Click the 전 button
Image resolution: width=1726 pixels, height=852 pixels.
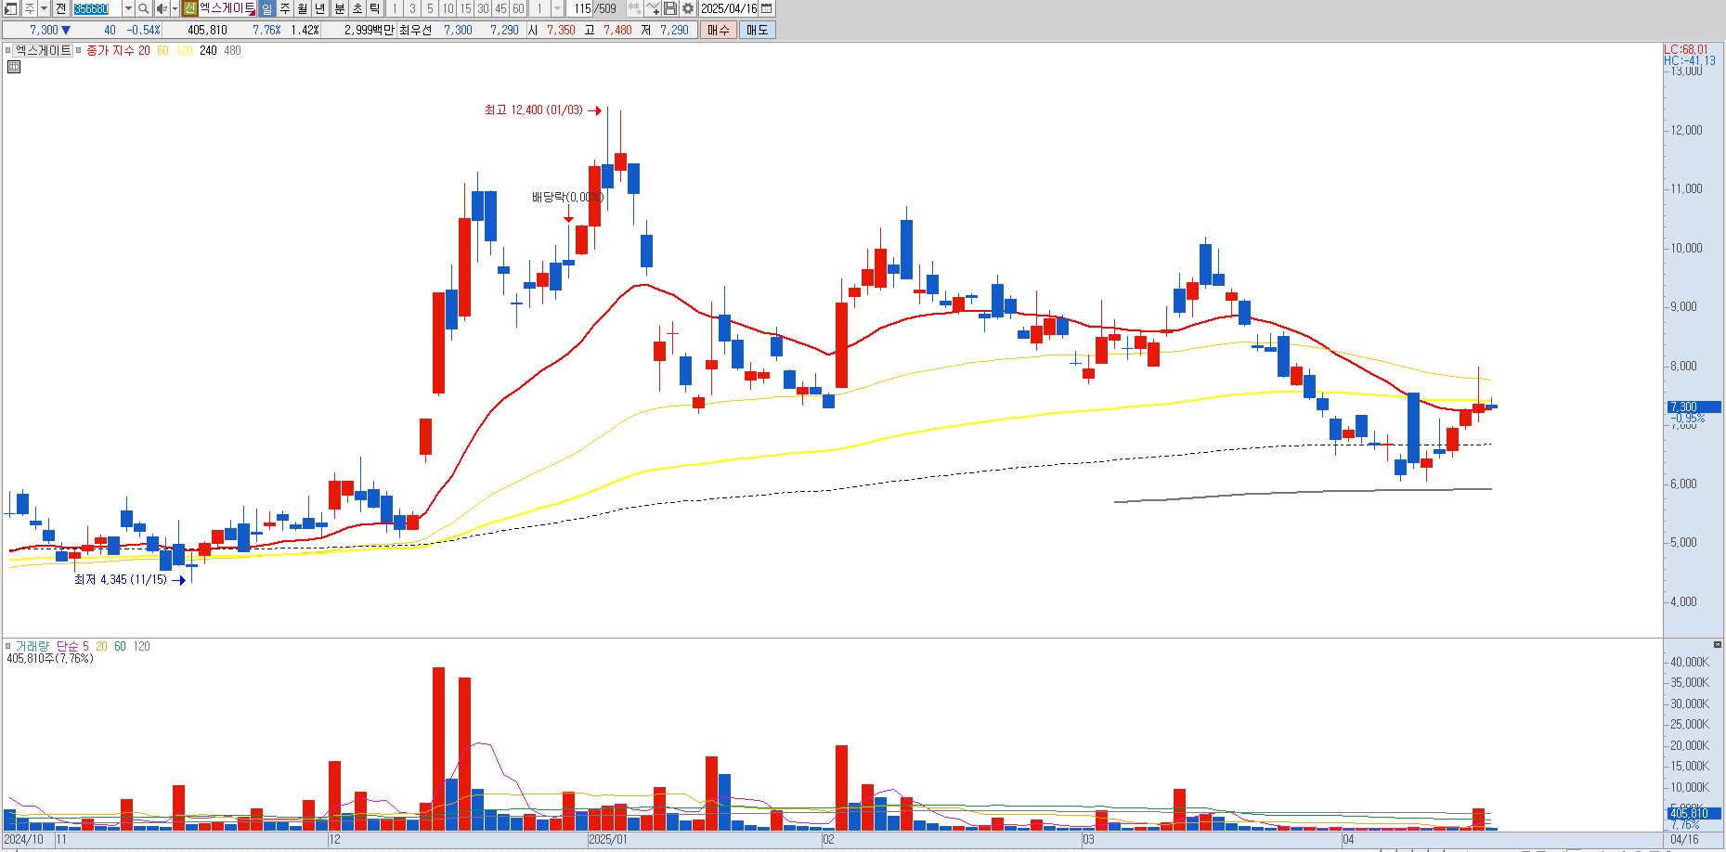click(60, 8)
